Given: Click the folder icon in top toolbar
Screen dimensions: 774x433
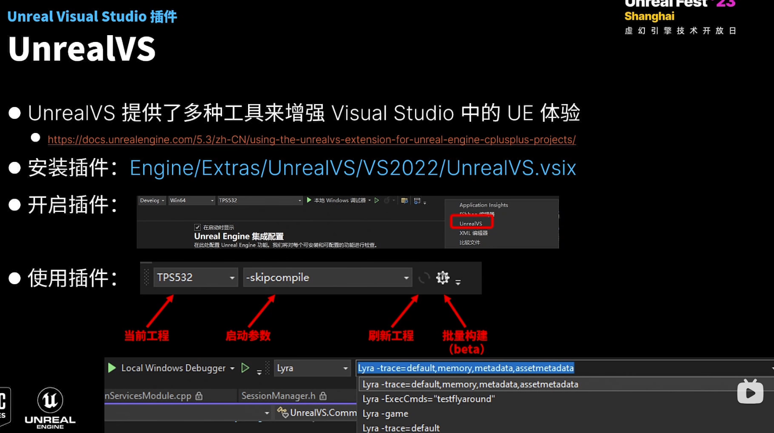Looking at the screenshot, I should [x=405, y=200].
